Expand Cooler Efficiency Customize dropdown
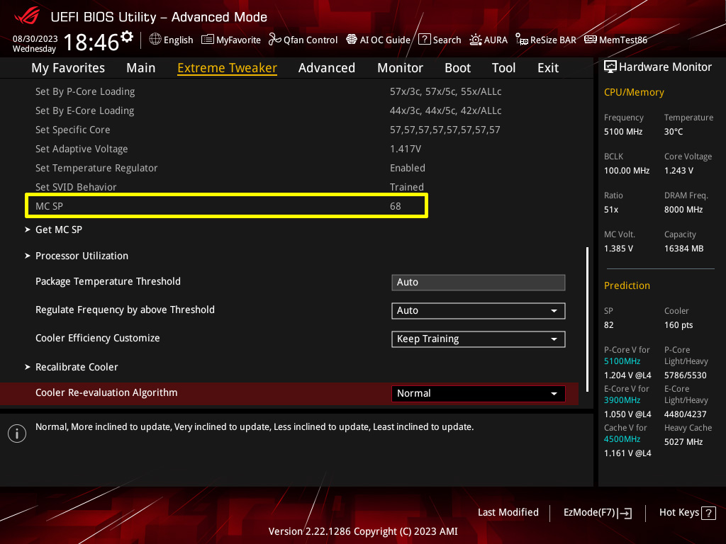Image resolution: width=726 pixels, height=544 pixels. pyautogui.click(x=478, y=339)
